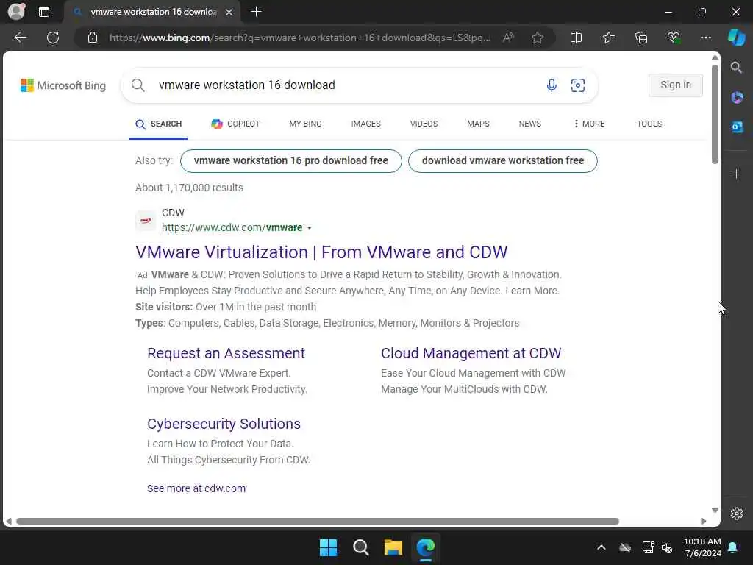Try 'download vmware workstation free' suggestion
The height and width of the screenshot is (565, 753).
click(503, 160)
